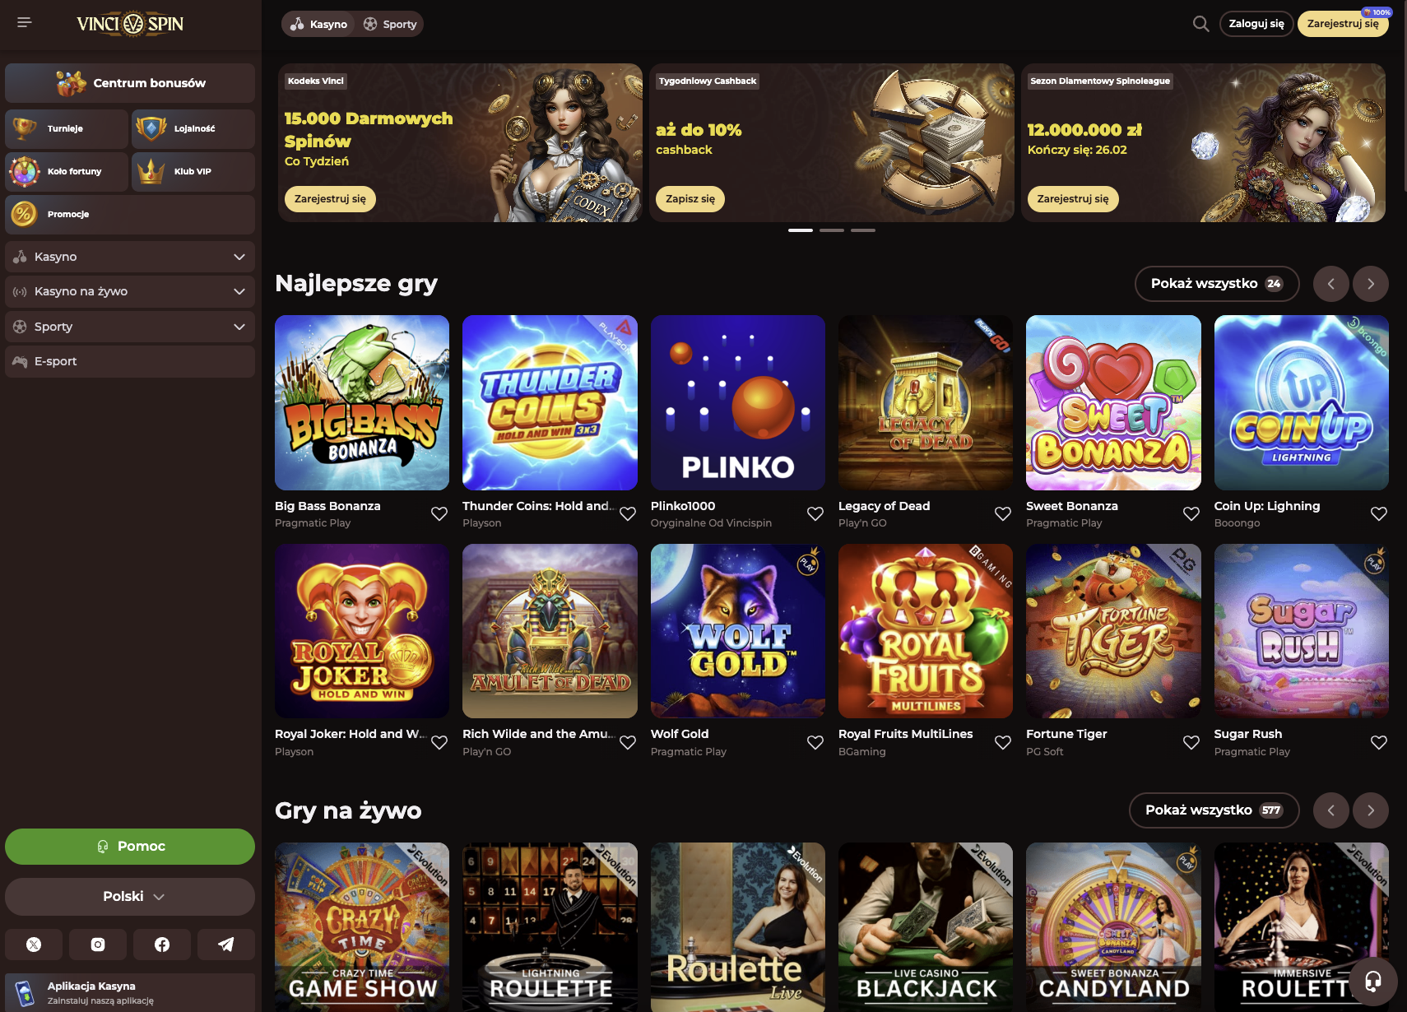1407x1012 pixels.
Task: Open the Instagram social icon
Action: 98,945
